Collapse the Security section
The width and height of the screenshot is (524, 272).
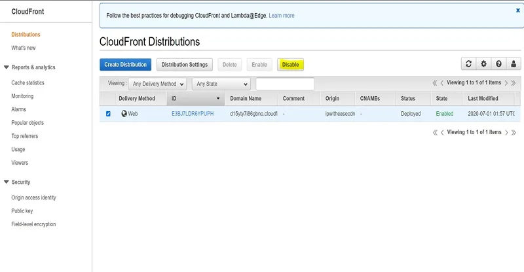pos(7,182)
